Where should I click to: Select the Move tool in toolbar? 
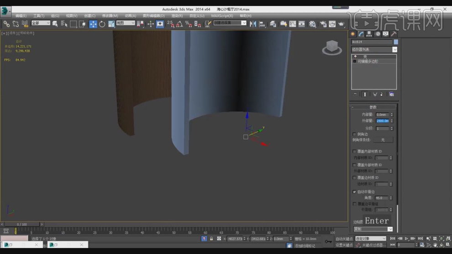(x=93, y=24)
